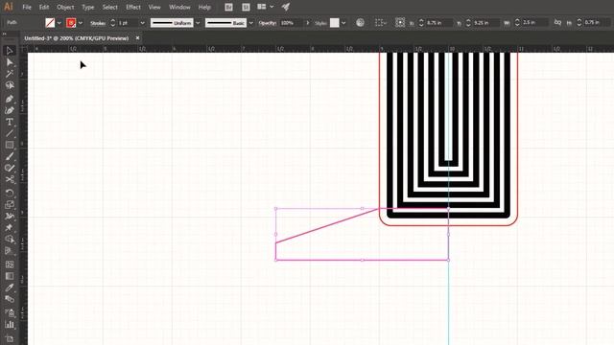614x345 pixels.
Task: Open the Basic brush definition dropdown
Action: (x=251, y=23)
